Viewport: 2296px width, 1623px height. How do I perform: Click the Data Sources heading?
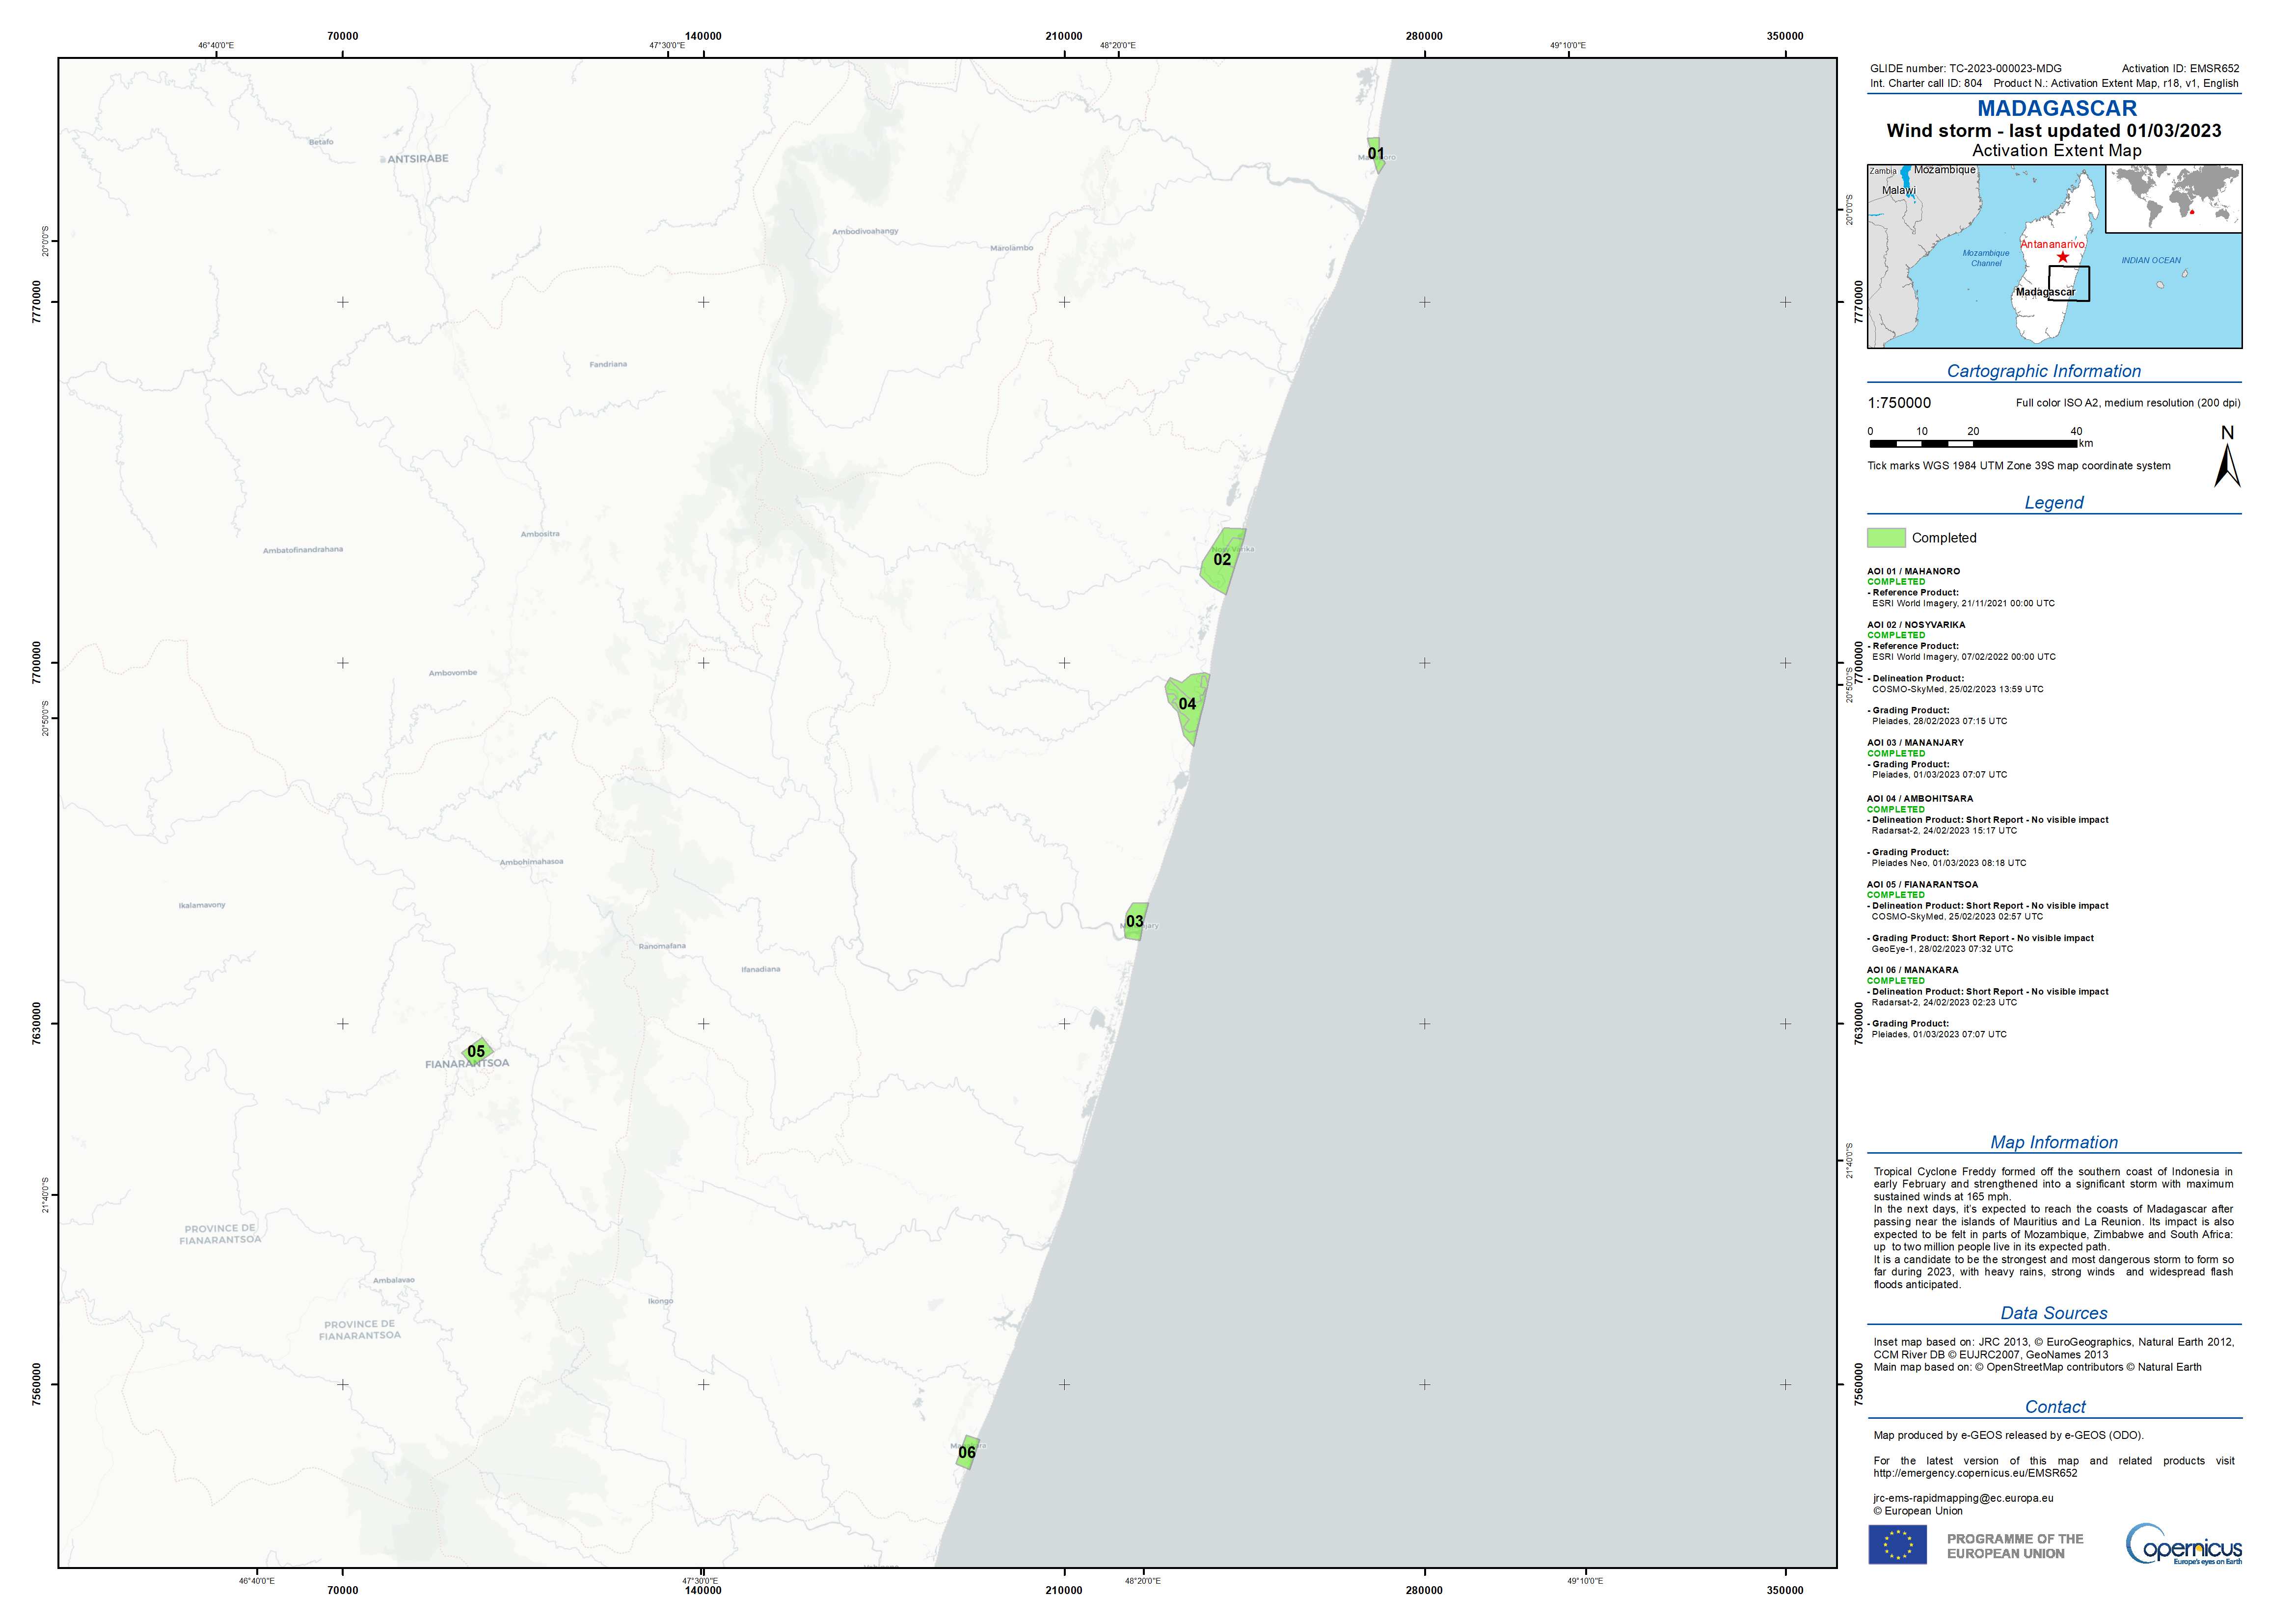point(2053,1313)
